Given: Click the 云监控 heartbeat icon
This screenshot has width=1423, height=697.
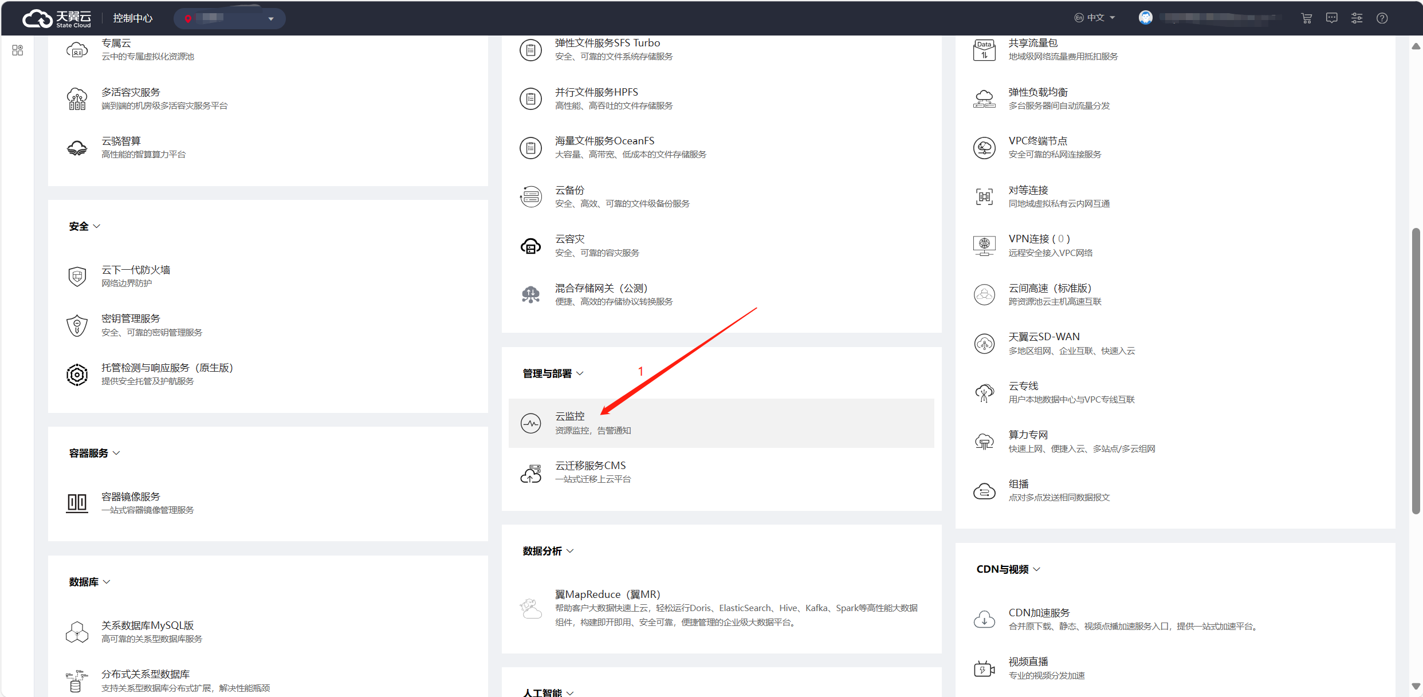Looking at the screenshot, I should click(531, 423).
